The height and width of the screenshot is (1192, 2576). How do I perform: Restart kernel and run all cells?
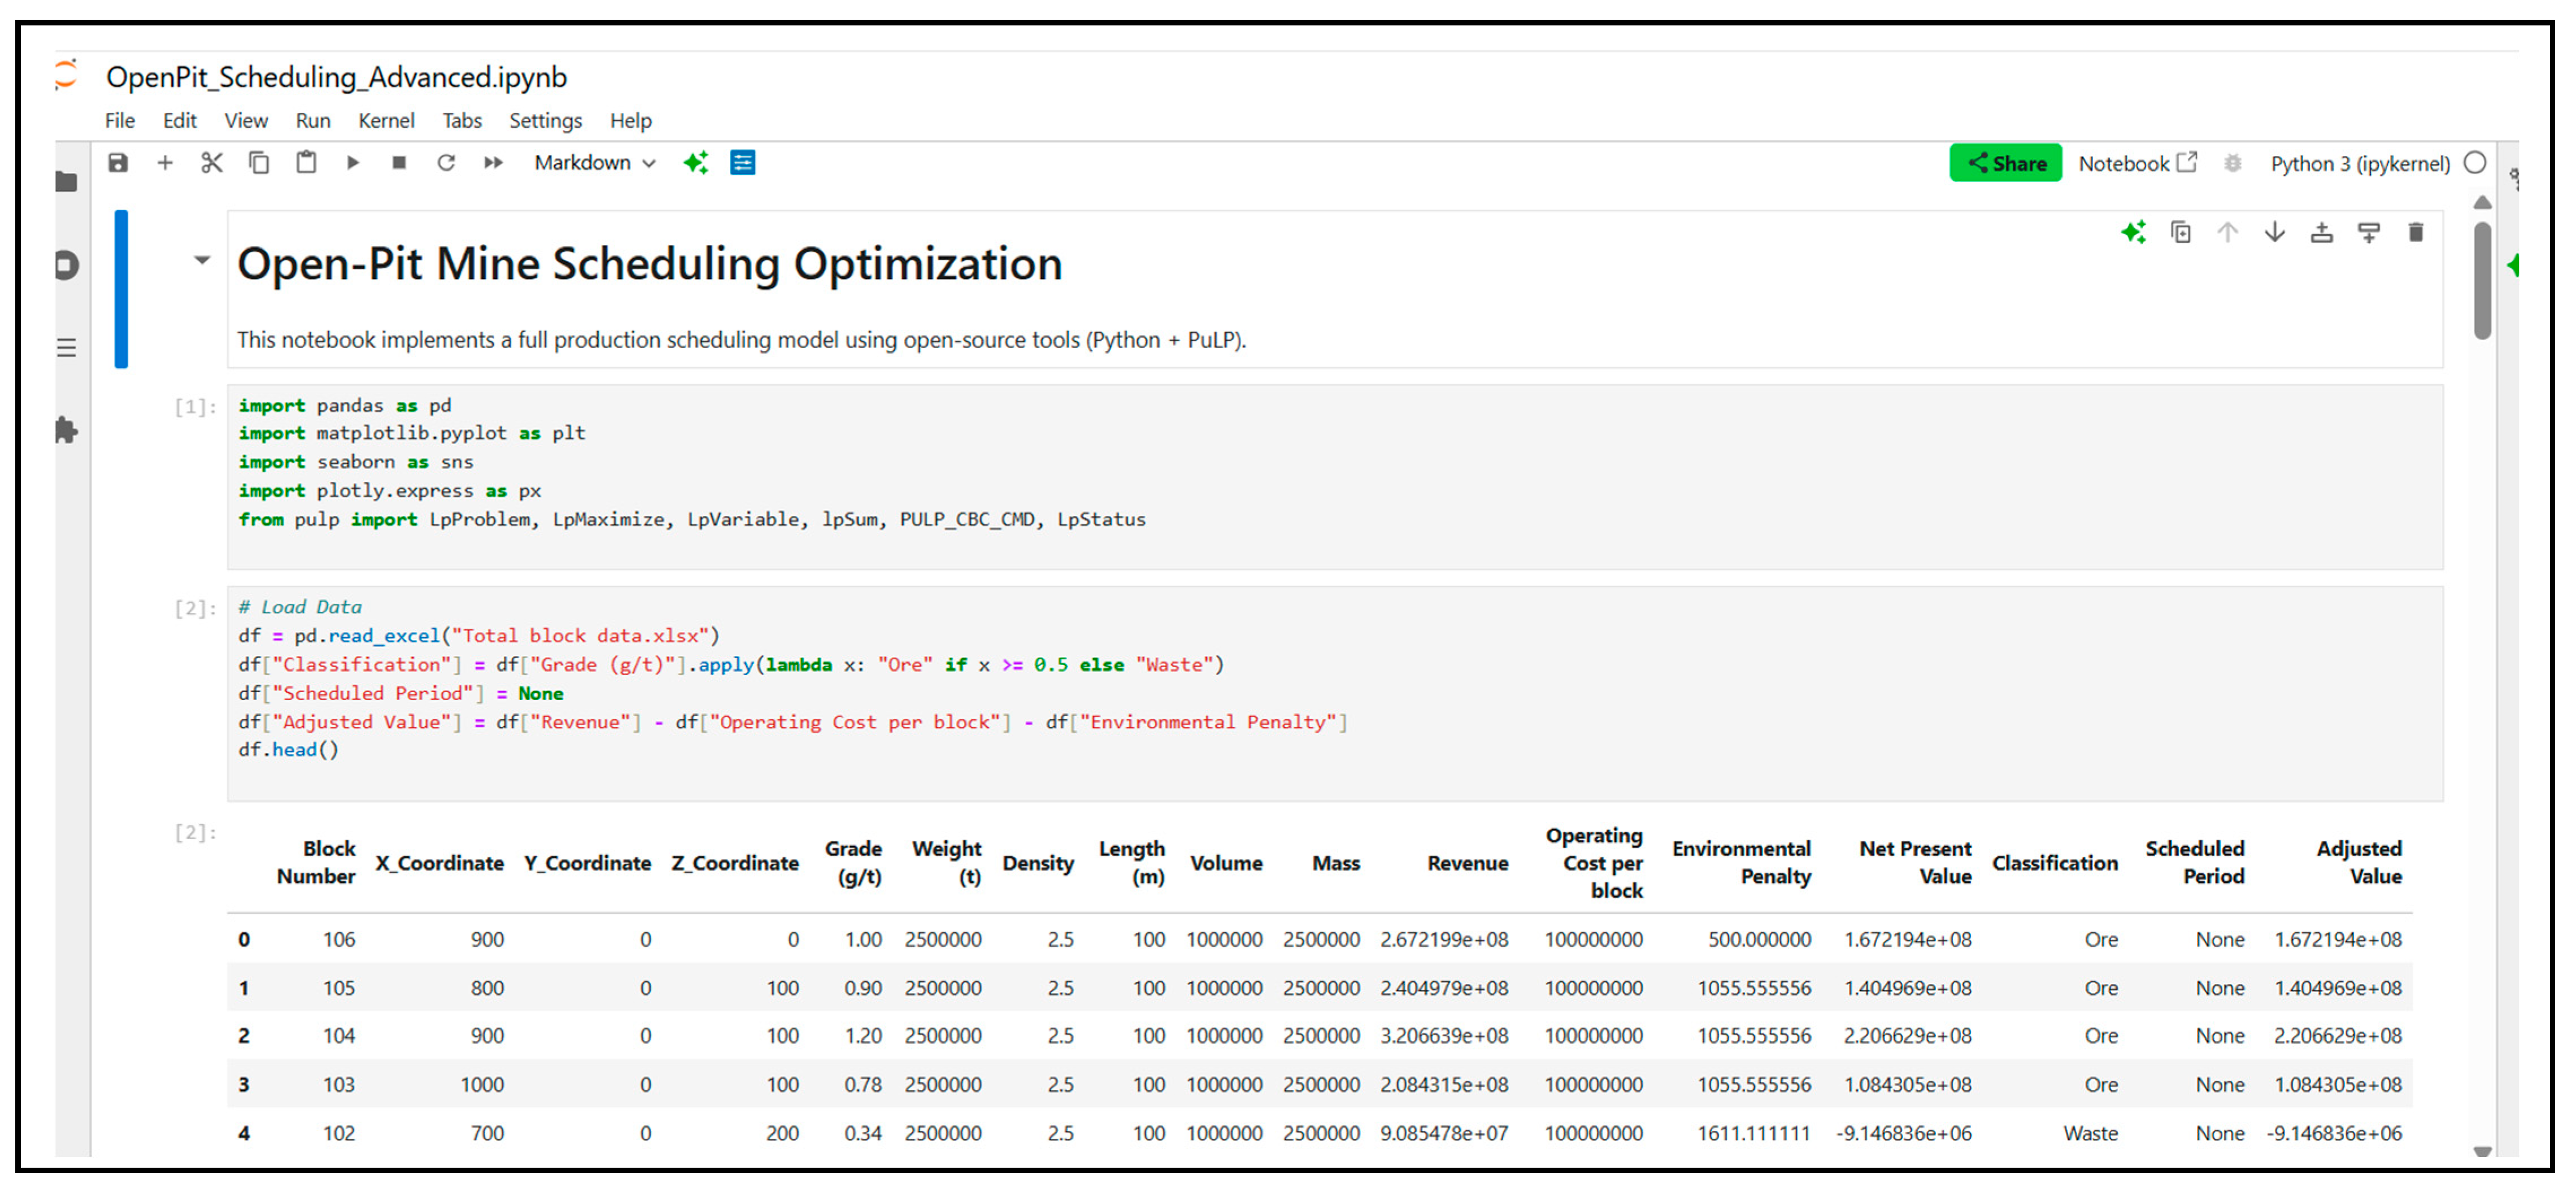click(493, 163)
